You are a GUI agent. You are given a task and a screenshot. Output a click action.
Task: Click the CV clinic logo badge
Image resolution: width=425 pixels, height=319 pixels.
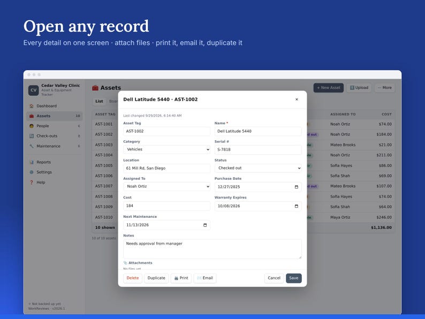click(34, 90)
